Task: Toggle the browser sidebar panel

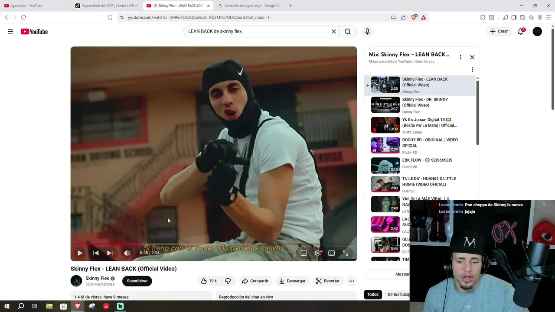Action: (514, 17)
